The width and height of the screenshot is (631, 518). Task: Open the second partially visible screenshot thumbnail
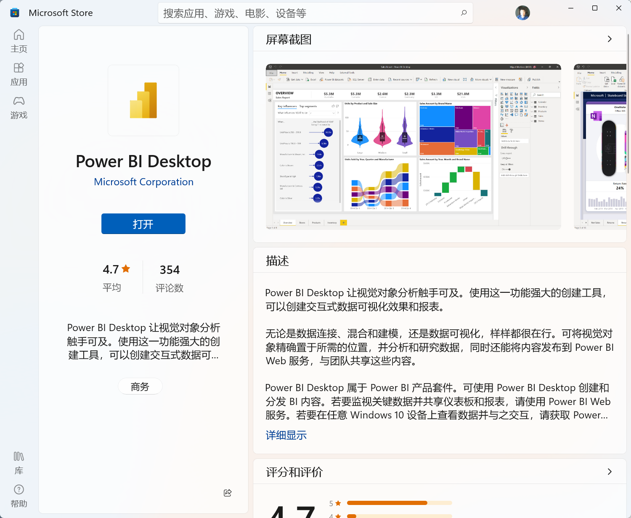600,147
